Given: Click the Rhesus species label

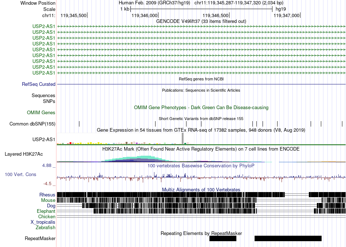Looking at the screenshot, I should click(47, 195).
